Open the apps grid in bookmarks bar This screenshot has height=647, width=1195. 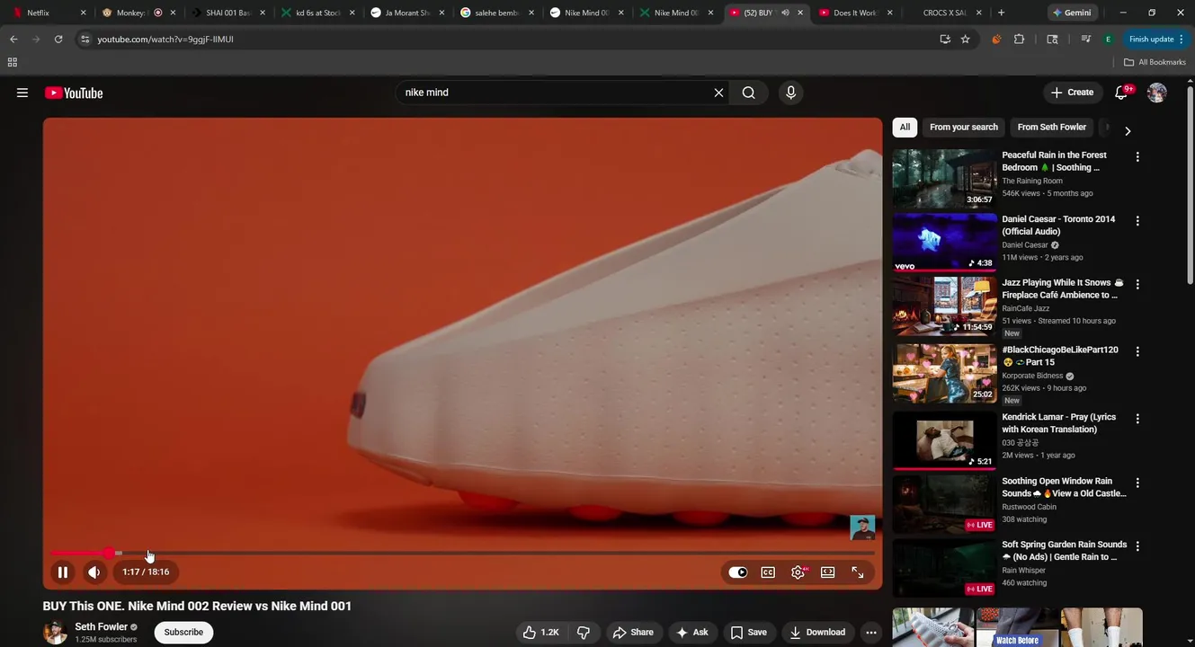pyautogui.click(x=12, y=62)
